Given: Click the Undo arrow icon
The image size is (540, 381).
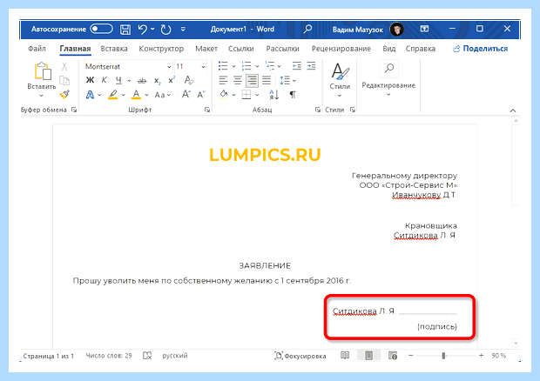Looking at the screenshot, I should (x=142, y=30).
